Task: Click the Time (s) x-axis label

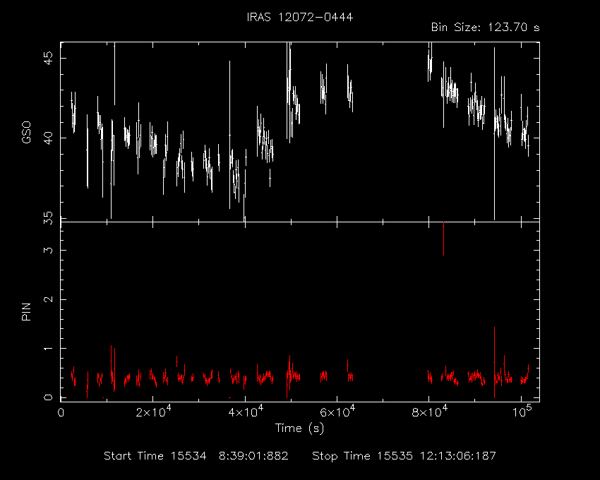Action: coord(299,428)
